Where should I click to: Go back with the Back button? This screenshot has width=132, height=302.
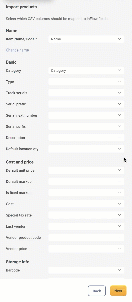click(97, 291)
